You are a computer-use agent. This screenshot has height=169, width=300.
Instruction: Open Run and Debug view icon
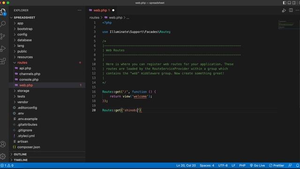pyautogui.click(x=3, y=48)
